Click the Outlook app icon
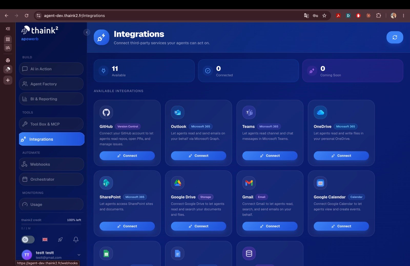This screenshot has width=410, height=266. [x=178, y=112]
